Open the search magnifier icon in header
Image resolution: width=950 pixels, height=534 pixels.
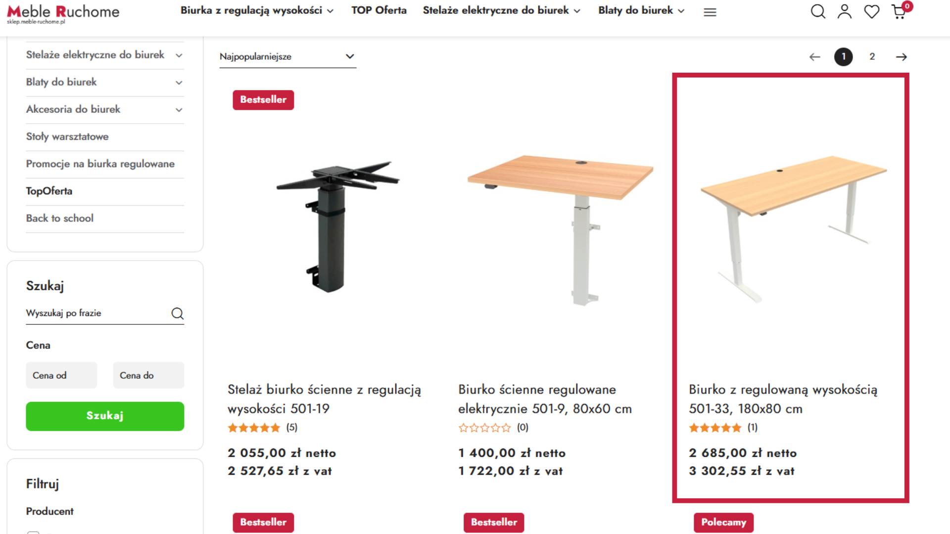click(x=818, y=11)
